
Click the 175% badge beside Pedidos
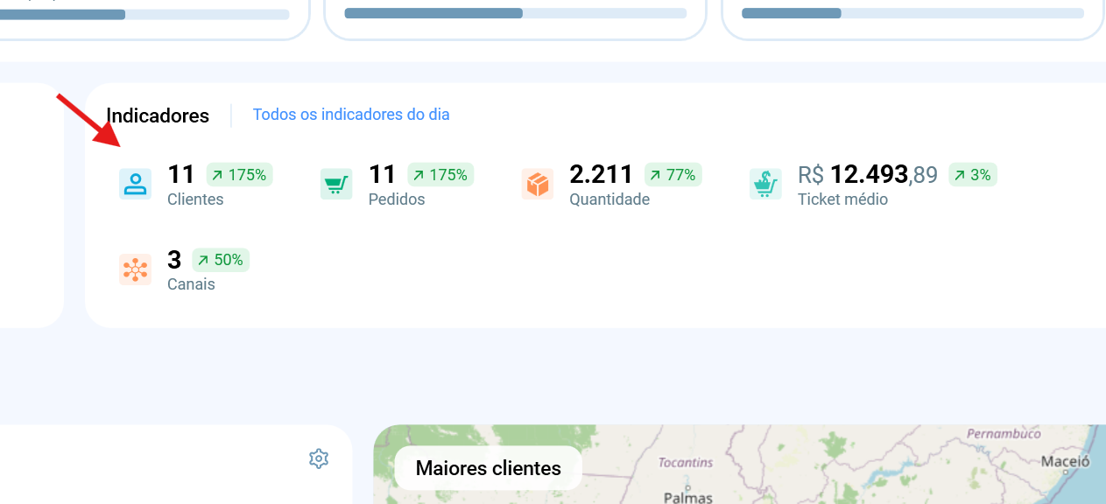point(440,175)
